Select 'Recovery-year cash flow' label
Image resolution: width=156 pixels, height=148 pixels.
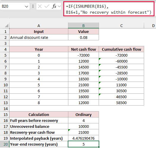pyautogui.click(x=39, y=132)
